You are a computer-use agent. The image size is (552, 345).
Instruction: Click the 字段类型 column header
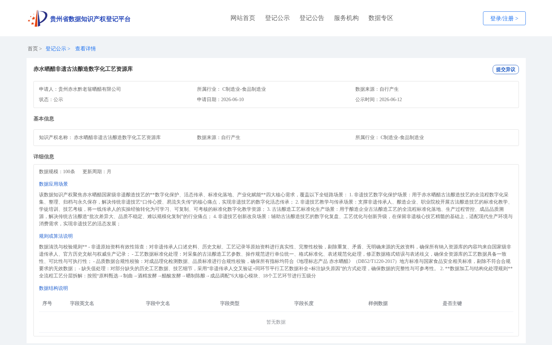click(x=230, y=303)
